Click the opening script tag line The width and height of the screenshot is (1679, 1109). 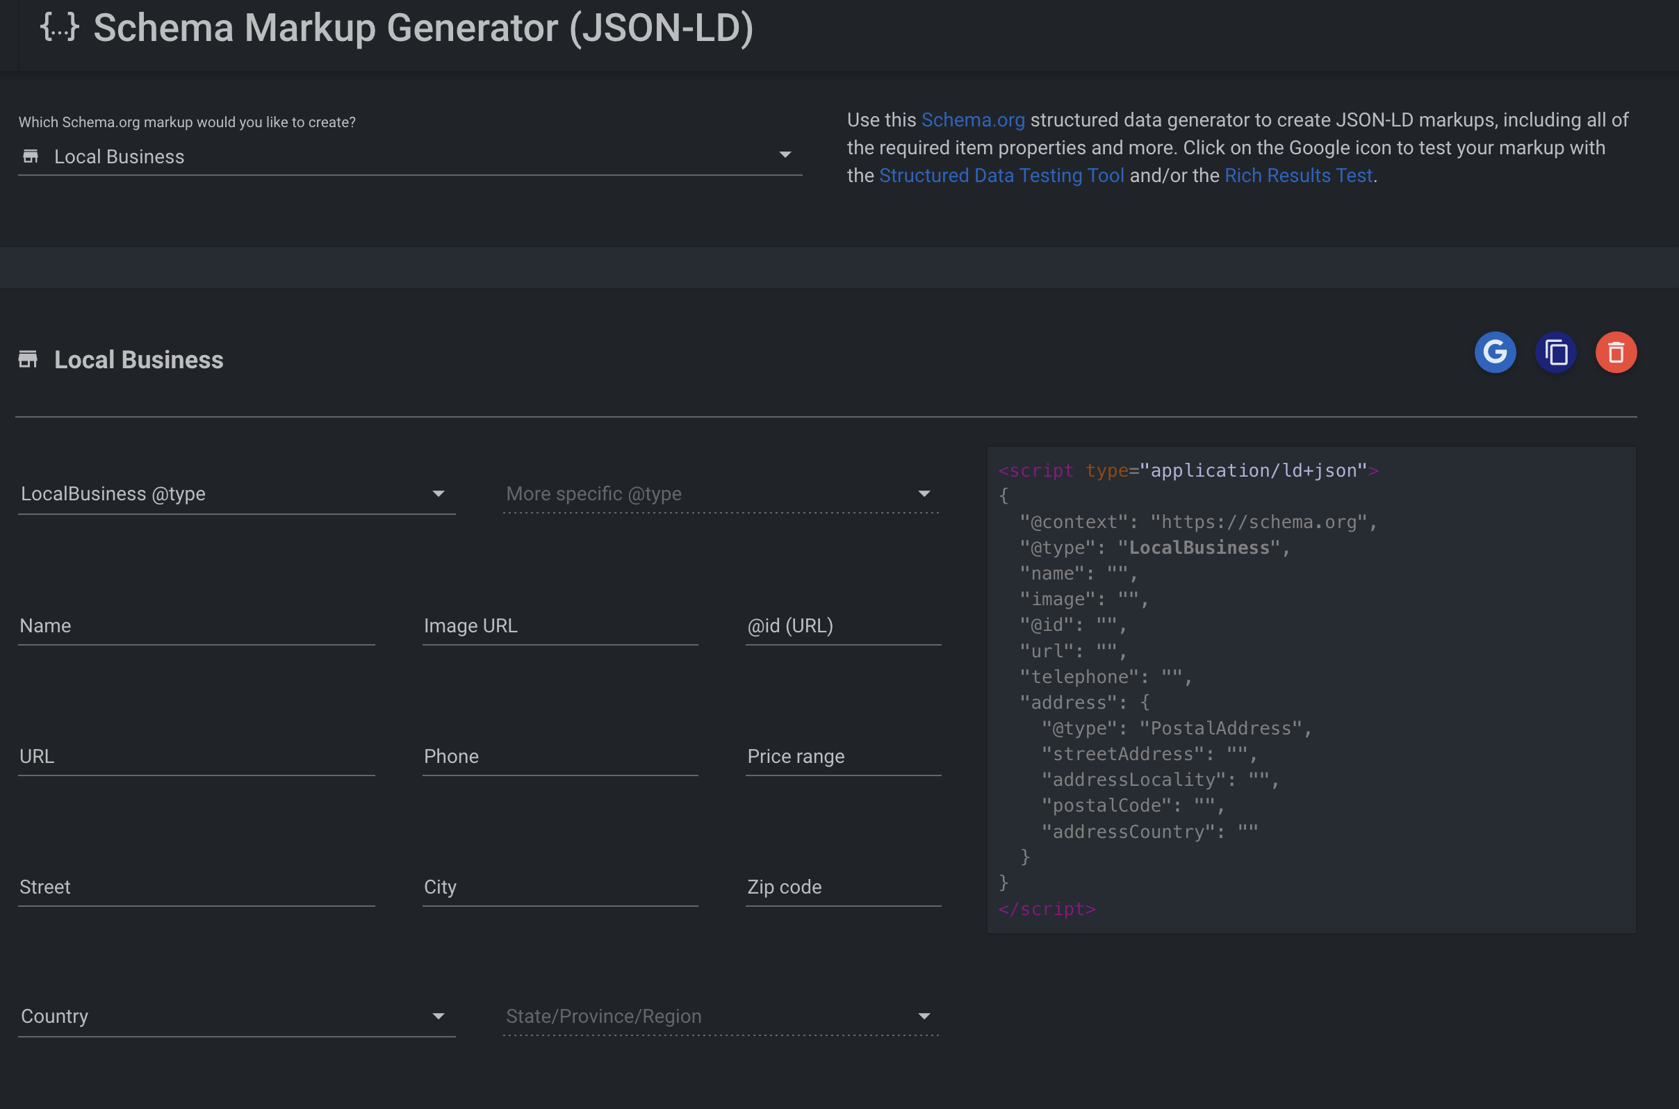[x=1188, y=470]
